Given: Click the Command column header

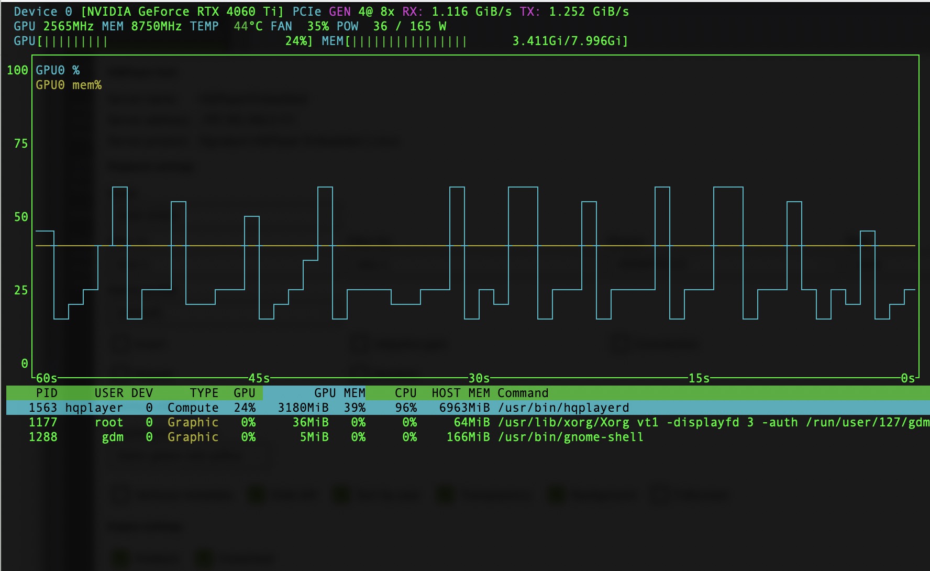Looking at the screenshot, I should 523,393.
